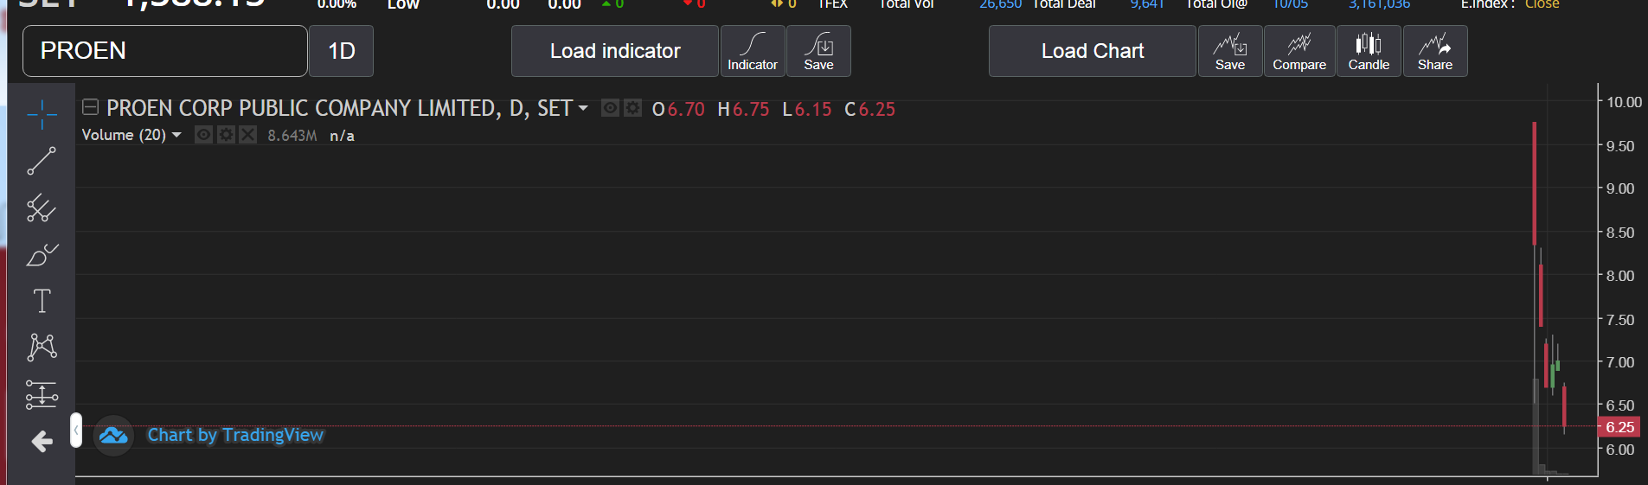Click the Load indicator button
The height and width of the screenshot is (485, 1648).
tap(615, 51)
